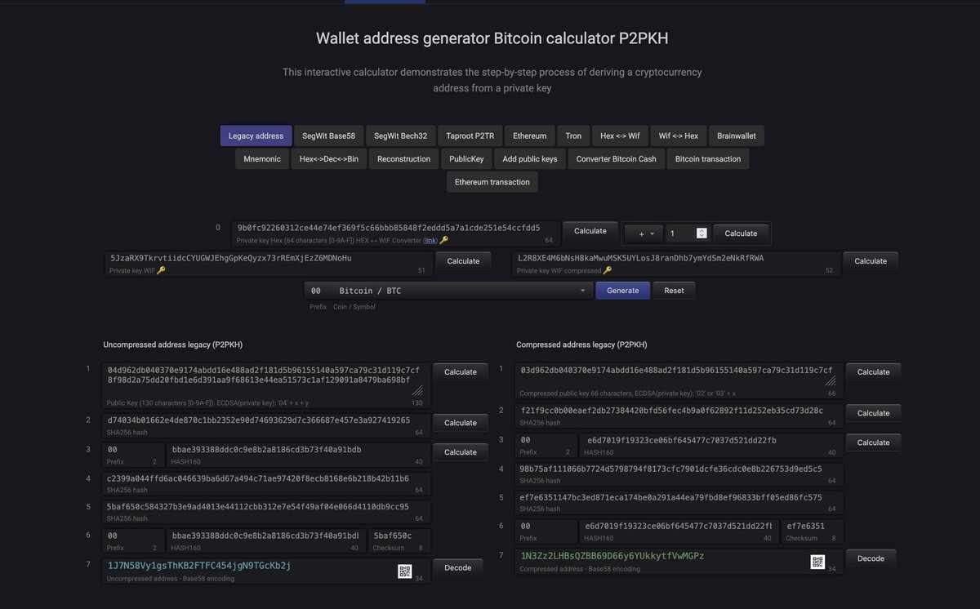This screenshot has height=609, width=980.
Task: Calculate from the private key hex field
Action: tap(590, 231)
